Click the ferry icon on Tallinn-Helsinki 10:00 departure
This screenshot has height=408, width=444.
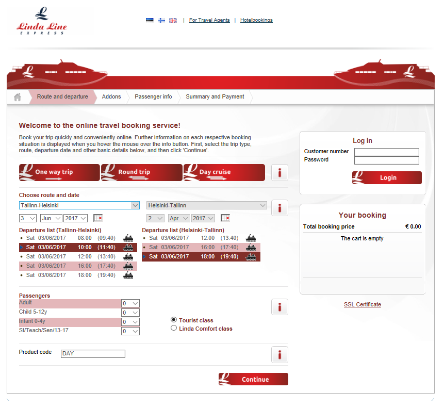click(128, 247)
